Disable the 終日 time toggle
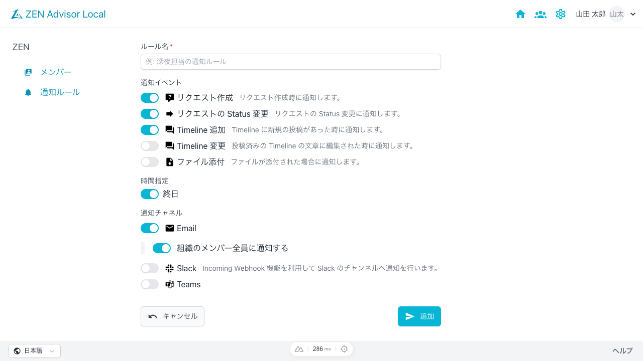 [149, 194]
